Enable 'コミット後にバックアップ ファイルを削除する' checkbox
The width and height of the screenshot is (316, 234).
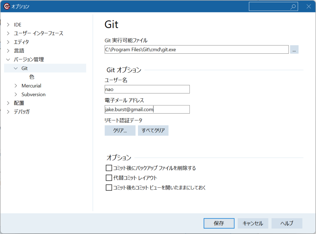coord(109,168)
